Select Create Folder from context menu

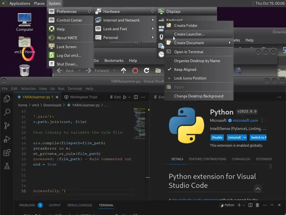coord(199,25)
